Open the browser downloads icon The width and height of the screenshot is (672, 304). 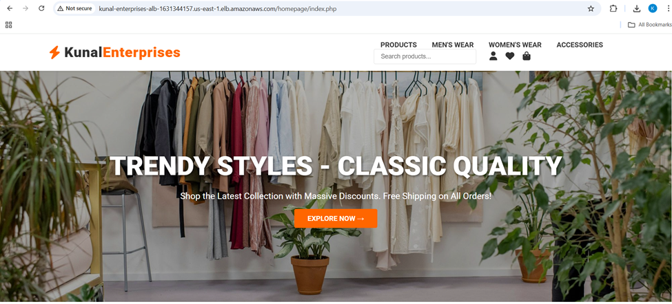click(637, 8)
